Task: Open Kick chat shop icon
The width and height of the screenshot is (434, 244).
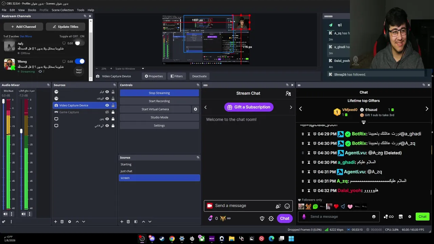Action: point(400,217)
